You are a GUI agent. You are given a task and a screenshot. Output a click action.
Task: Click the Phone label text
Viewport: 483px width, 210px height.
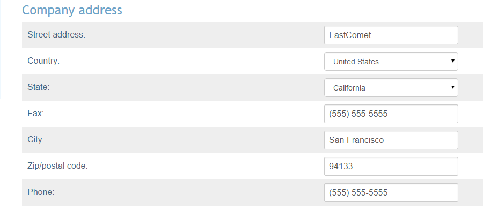41,192
